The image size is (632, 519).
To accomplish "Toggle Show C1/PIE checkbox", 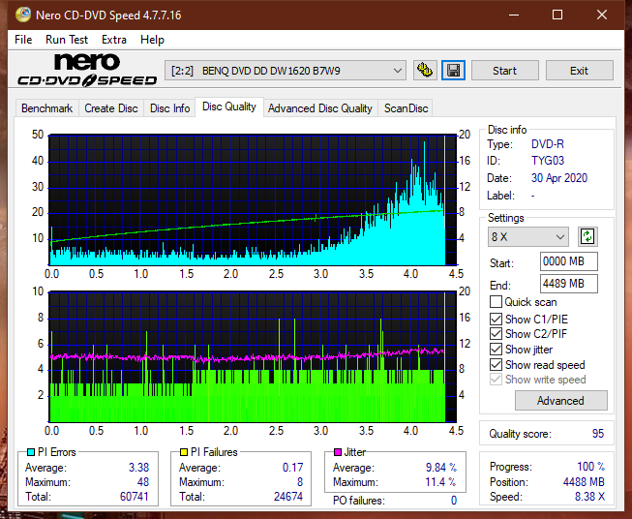I will point(496,319).
